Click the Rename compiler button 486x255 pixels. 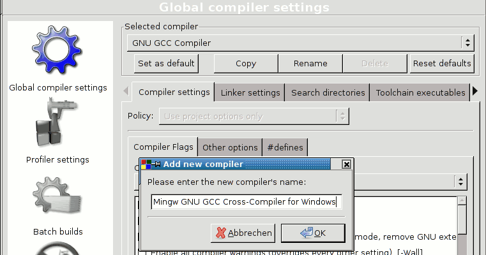click(x=310, y=64)
